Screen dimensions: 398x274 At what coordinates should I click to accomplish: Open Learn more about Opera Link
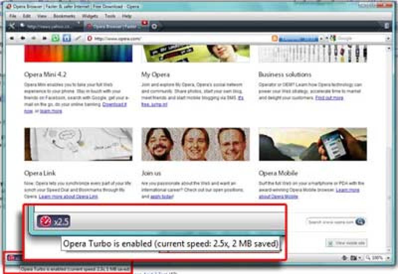pyautogui.click(x=69, y=197)
